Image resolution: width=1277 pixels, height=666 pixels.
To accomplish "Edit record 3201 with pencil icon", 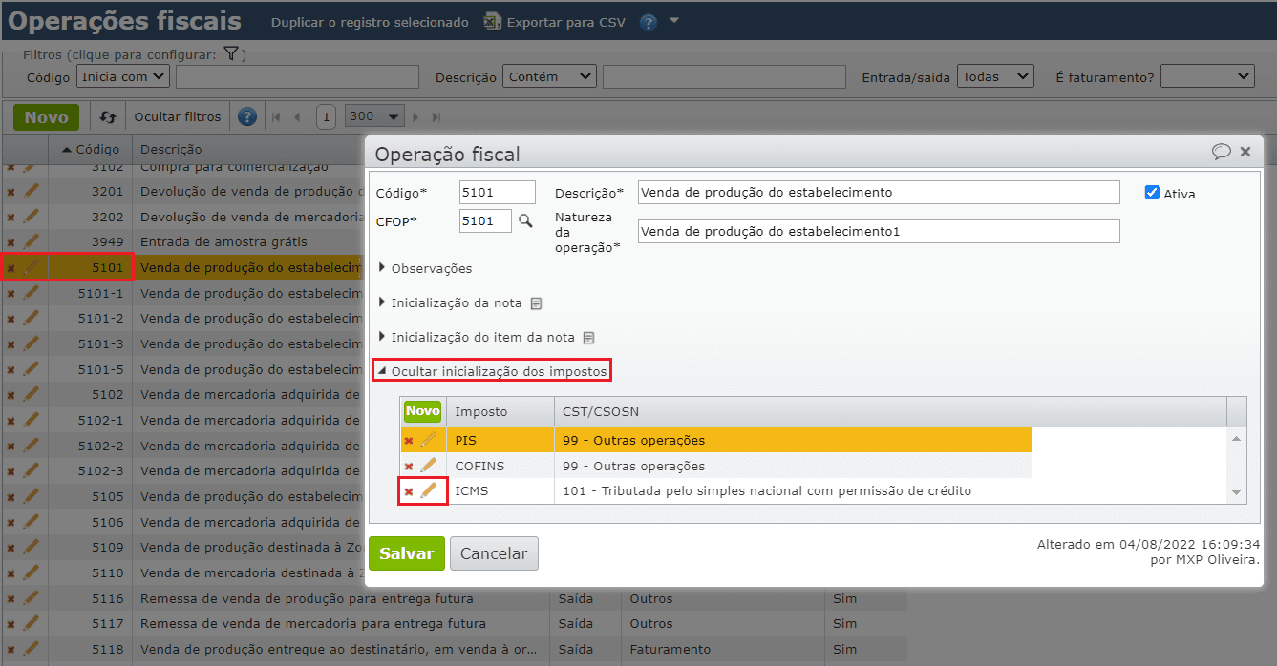I will coord(31,191).
